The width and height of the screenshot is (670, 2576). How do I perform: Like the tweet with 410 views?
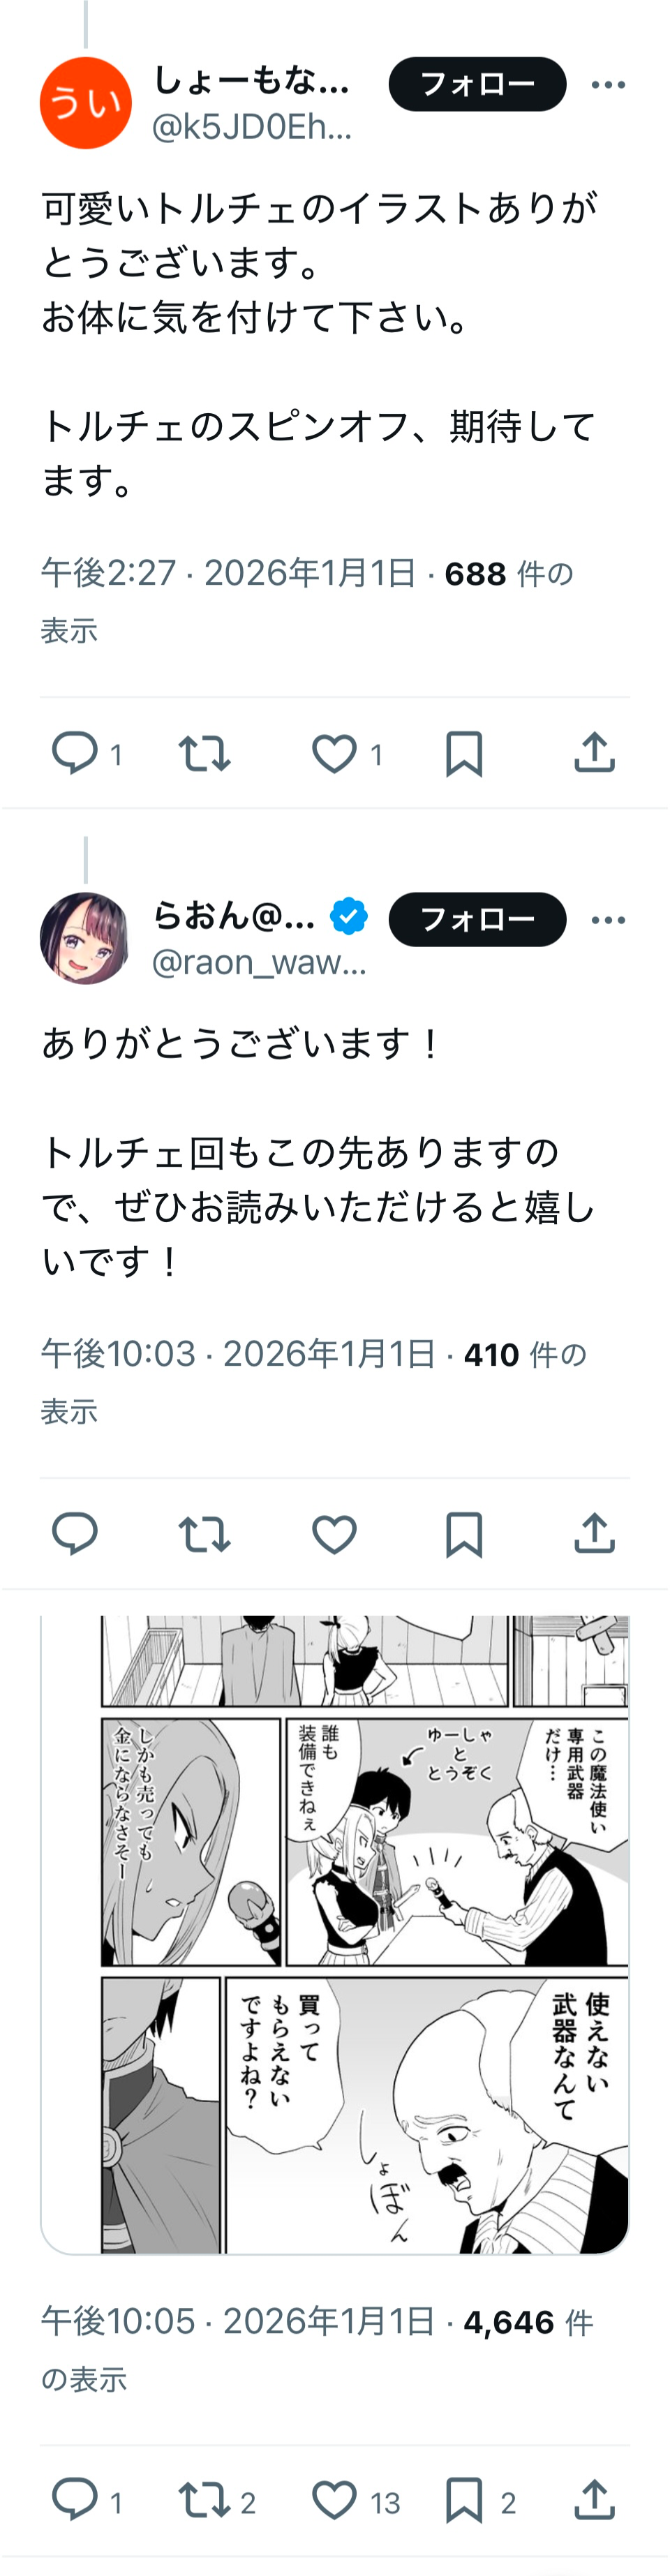point(334,1533)
